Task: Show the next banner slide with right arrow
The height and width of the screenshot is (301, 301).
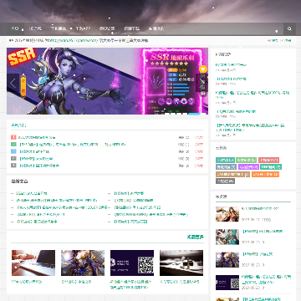Action: click(x=202, y=84)
